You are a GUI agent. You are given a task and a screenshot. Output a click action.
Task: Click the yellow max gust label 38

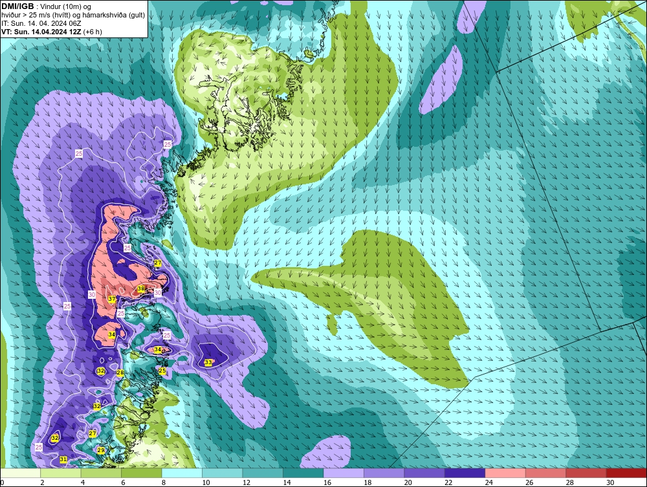(141, 289)
